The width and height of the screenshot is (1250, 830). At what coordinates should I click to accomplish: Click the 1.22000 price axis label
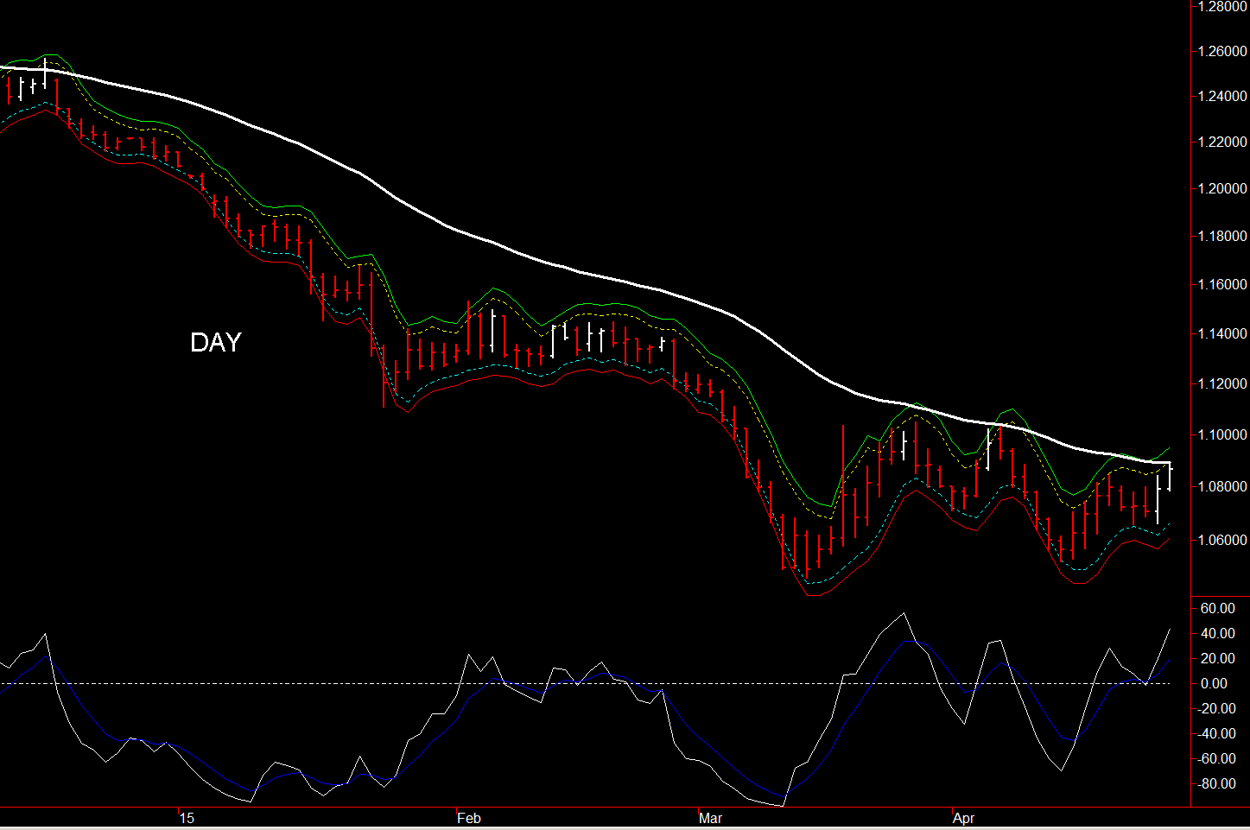1221,142
